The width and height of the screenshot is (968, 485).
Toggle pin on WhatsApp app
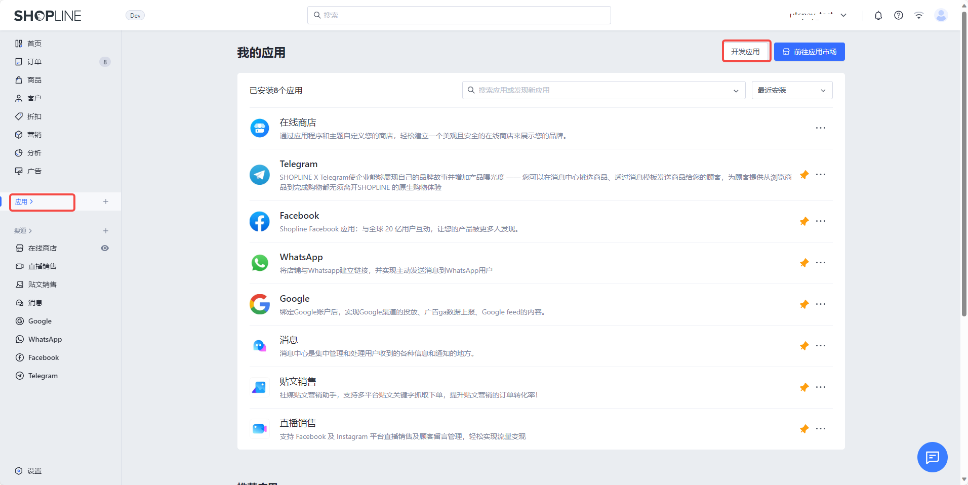[804, 263]
